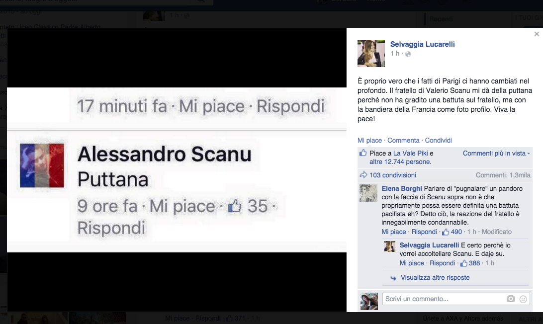Click the camera icon in comment box
Viewport: 543px width, 324px height.
point(511,299)
